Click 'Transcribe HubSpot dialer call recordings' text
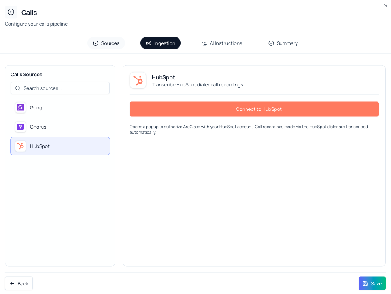 197,85
